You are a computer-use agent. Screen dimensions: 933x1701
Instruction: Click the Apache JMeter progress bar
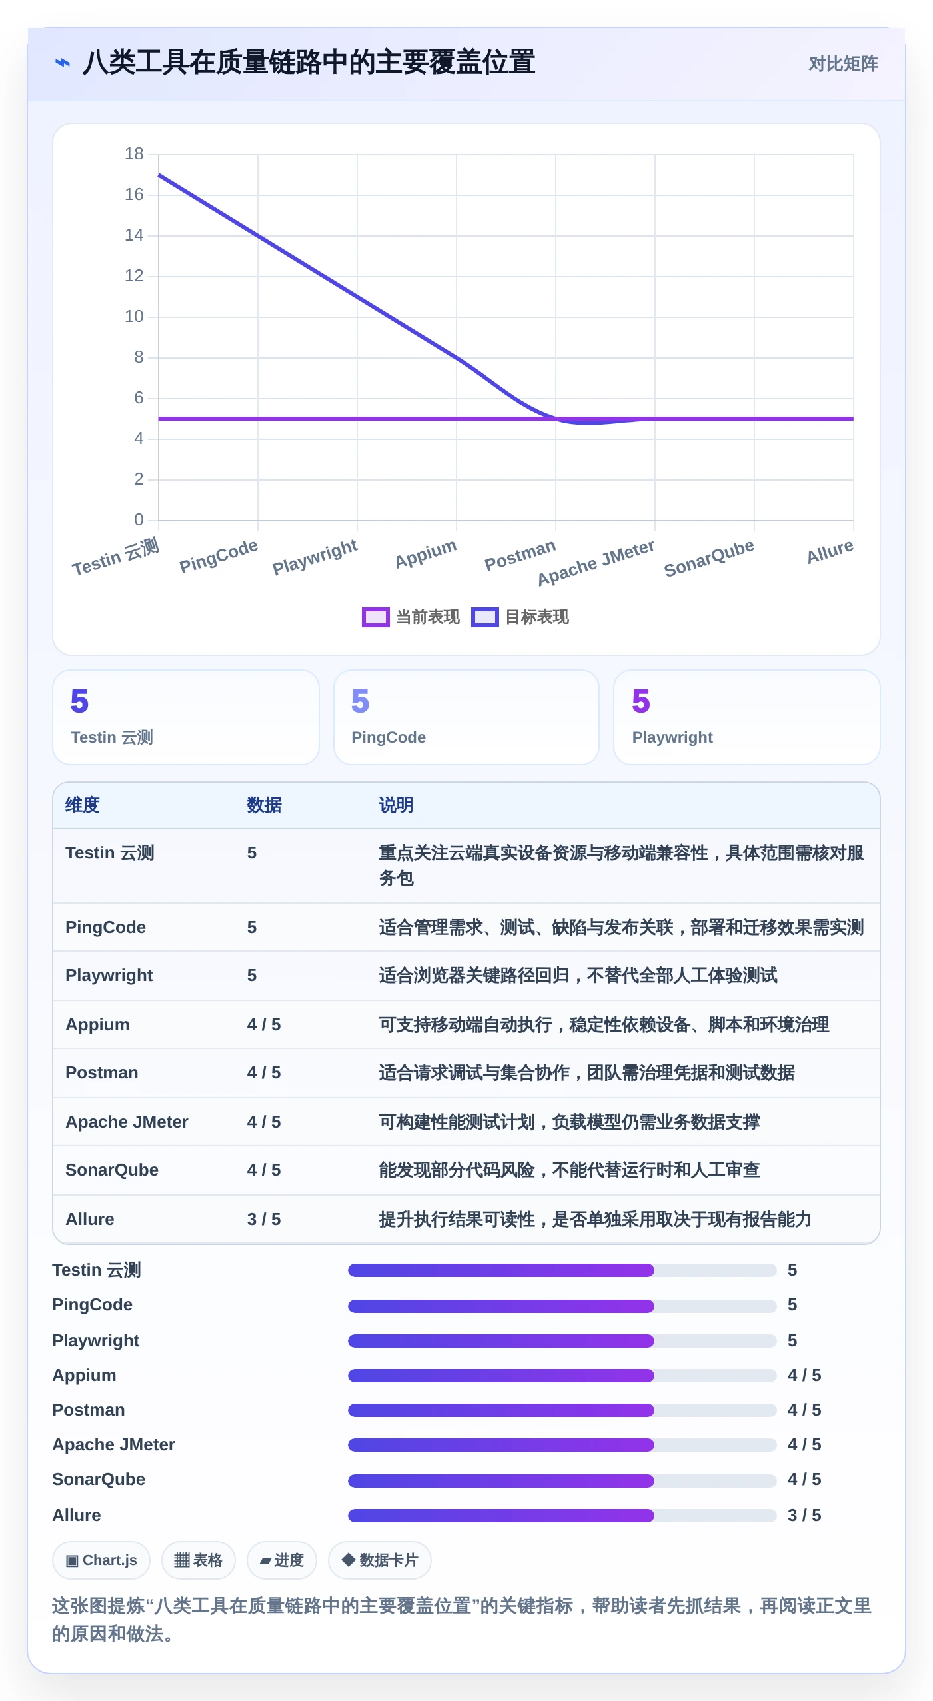pyautogui.click(x=562, y=1445)
